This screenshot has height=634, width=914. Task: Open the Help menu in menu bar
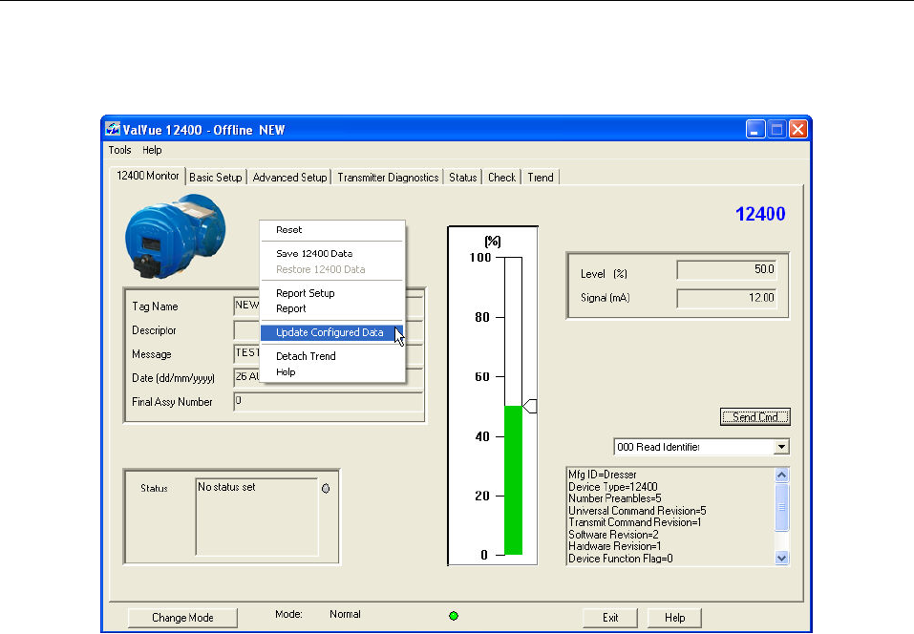coord(152,150)
